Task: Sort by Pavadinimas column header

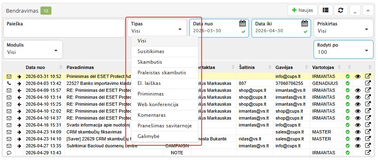Action: (80, 67)
